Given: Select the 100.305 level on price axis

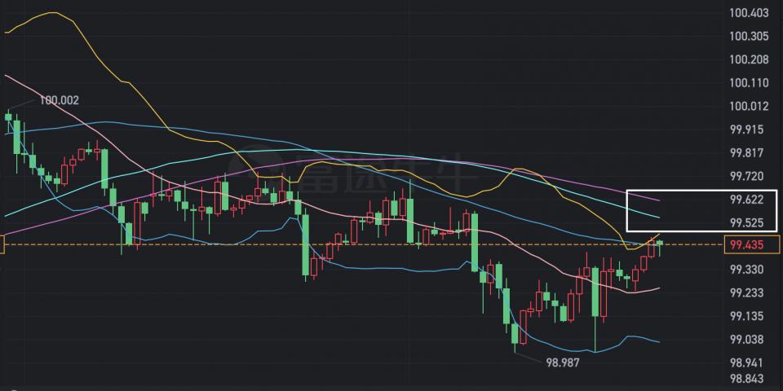Looking at the screenshot, I should click(750, 37).
